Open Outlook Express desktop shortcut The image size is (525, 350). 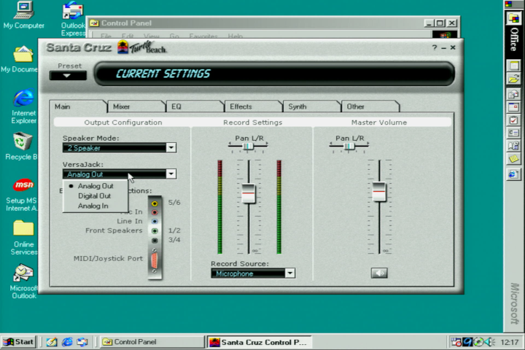coord(73,18)
